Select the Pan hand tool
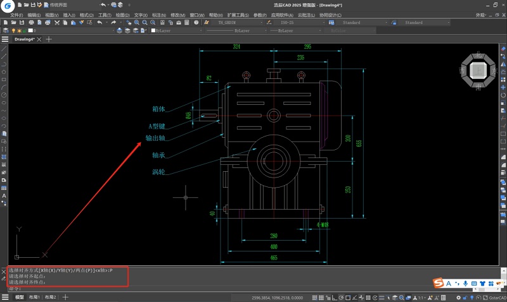 129,23
